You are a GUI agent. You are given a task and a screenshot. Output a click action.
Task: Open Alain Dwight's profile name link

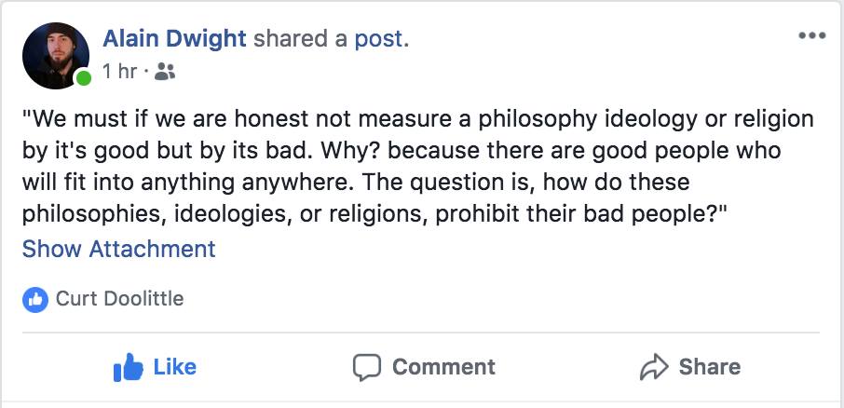(174, 38)
